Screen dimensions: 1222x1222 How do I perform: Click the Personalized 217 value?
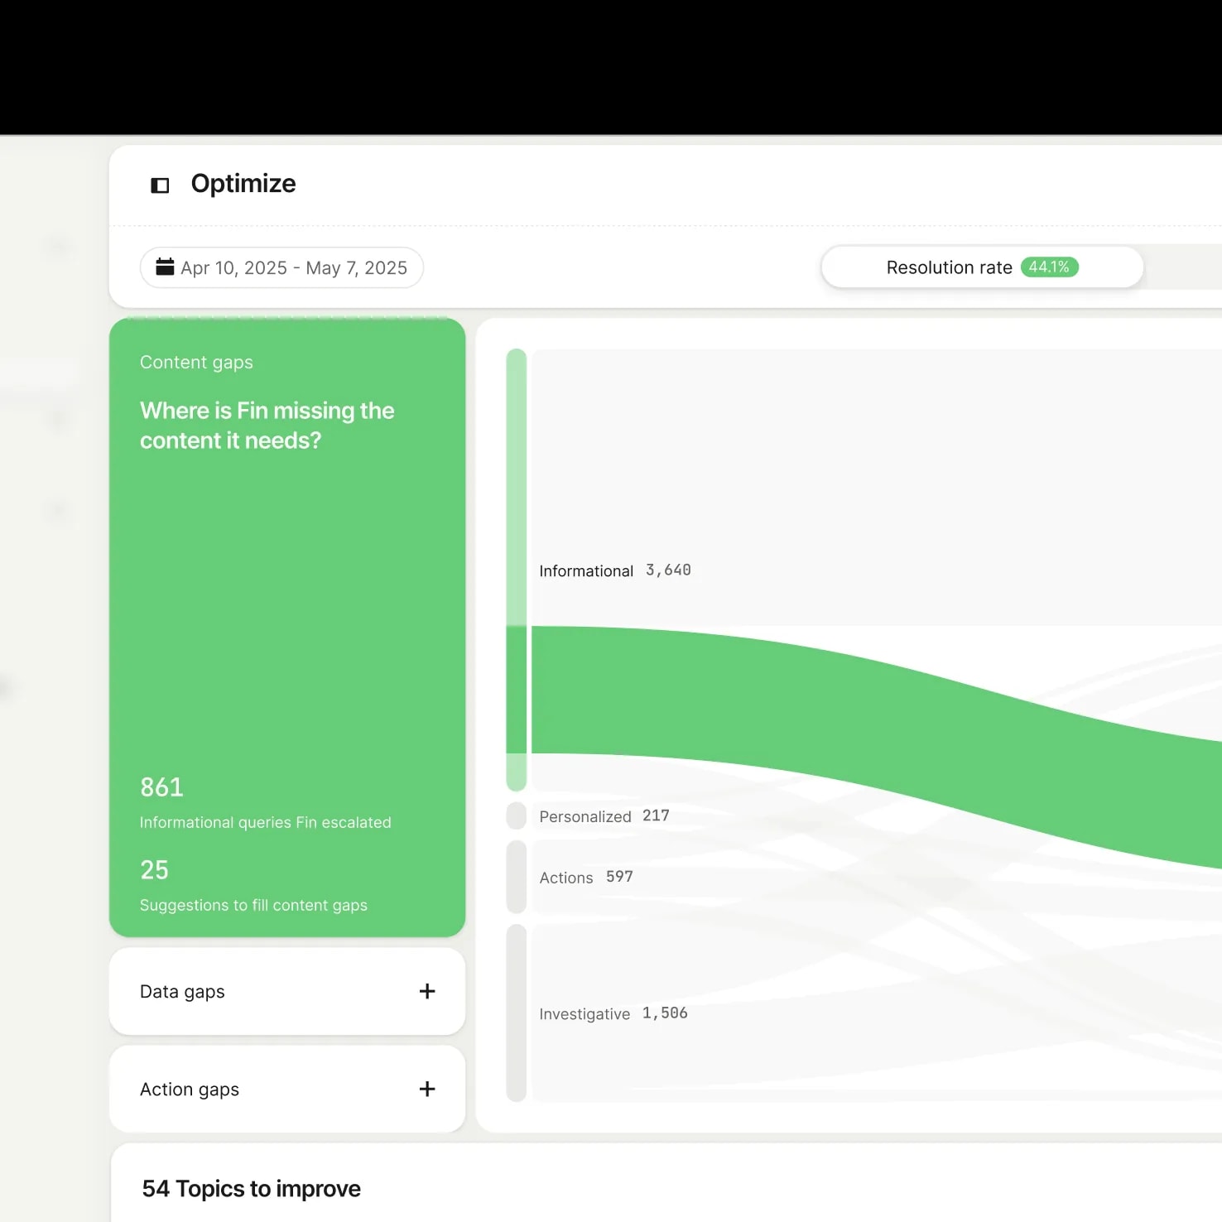coord(656,815)
